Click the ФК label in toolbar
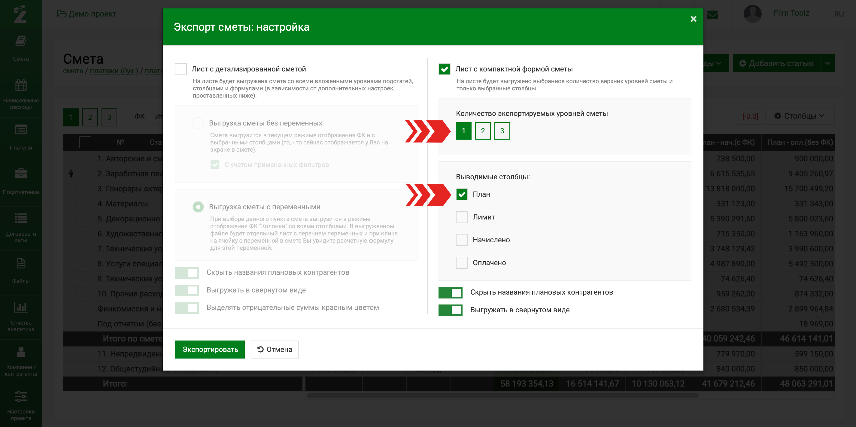The width and height of the screenshot is (856, 427). click(x=140, y=117)
